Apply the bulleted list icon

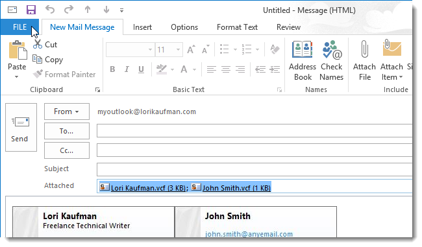(224, 49)
